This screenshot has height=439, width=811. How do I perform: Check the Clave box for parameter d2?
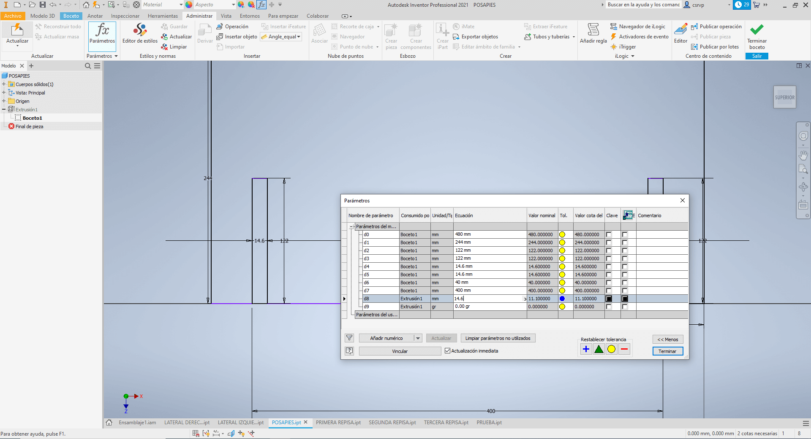click(609, 250)
